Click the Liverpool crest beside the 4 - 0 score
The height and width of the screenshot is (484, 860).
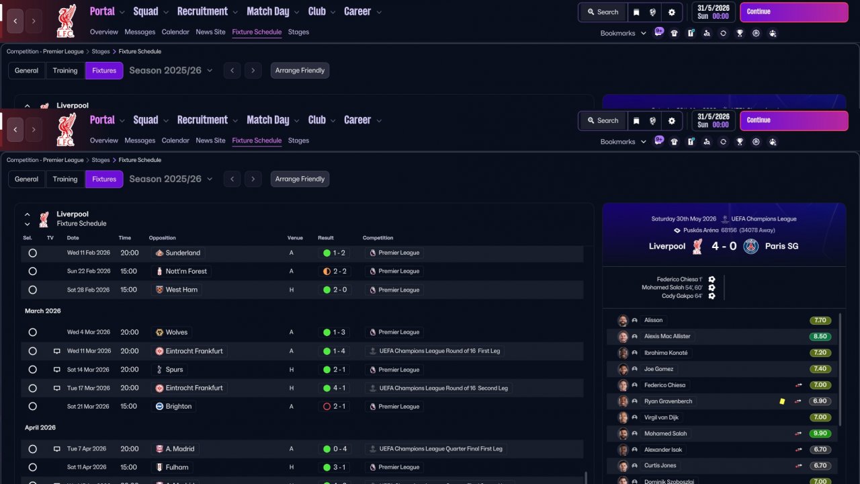697,246
